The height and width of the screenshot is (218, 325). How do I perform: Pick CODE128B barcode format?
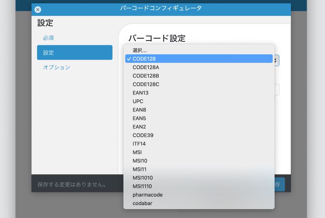199,76
